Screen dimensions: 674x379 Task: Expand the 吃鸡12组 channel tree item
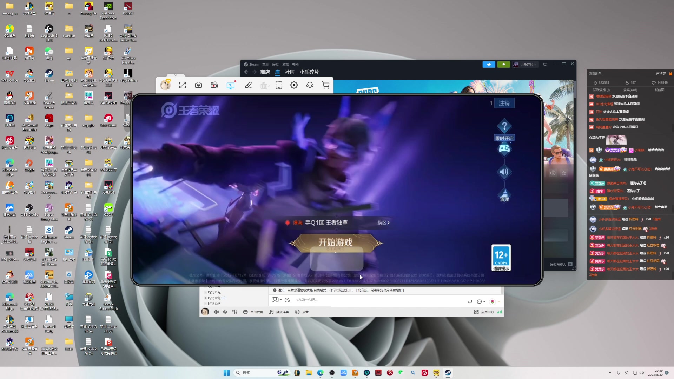point(205,298)
